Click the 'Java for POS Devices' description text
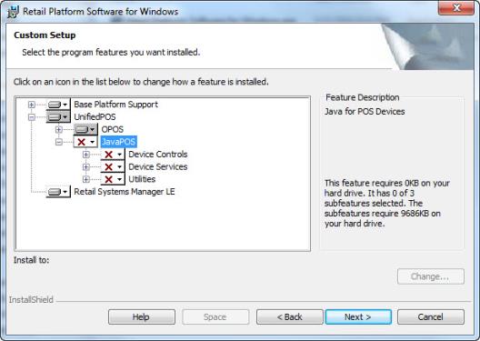 [x=365, y=112]
